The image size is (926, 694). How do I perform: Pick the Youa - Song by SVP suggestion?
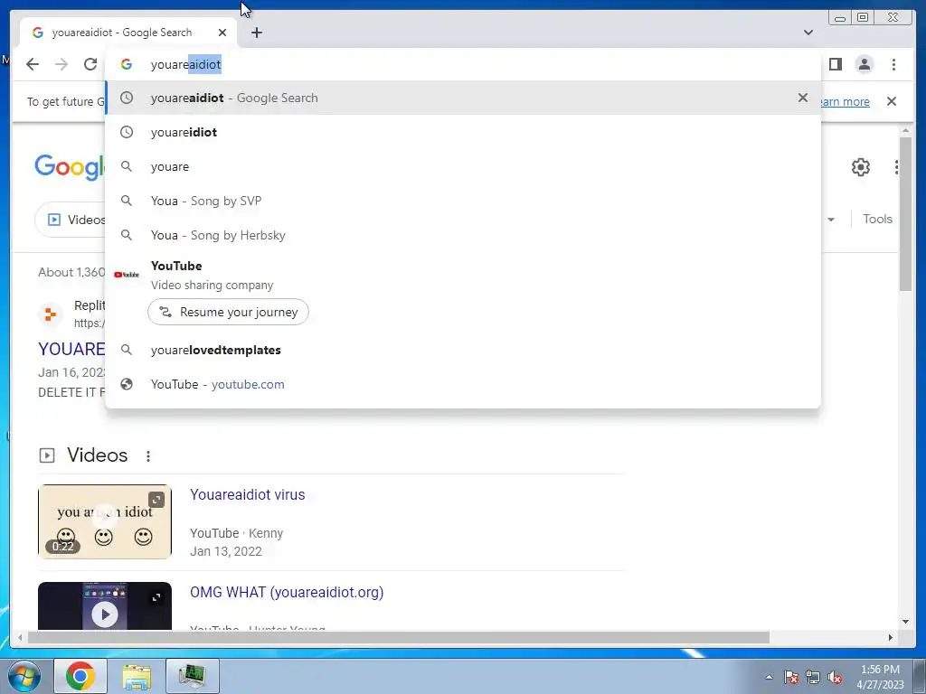point(463,201)
